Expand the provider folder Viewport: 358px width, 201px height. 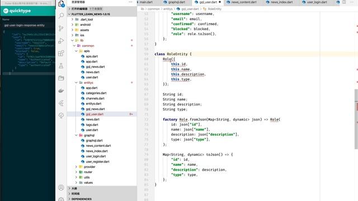[102, 167]
